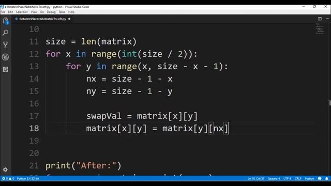The image size is (331, 186).
Task: Open the errors and warnings status indicator
Action: click(x=8, y=178)
